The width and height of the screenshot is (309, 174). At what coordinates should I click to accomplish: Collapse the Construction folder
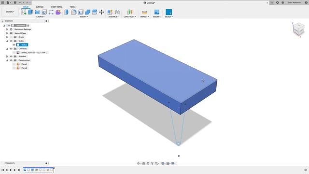pyautogui.click(x=7, y=60)
